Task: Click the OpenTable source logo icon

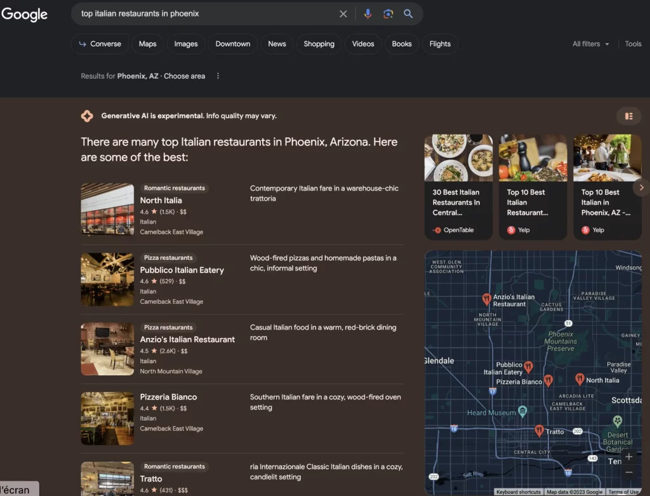Action: pyautogui.click(x=437, y=230)
